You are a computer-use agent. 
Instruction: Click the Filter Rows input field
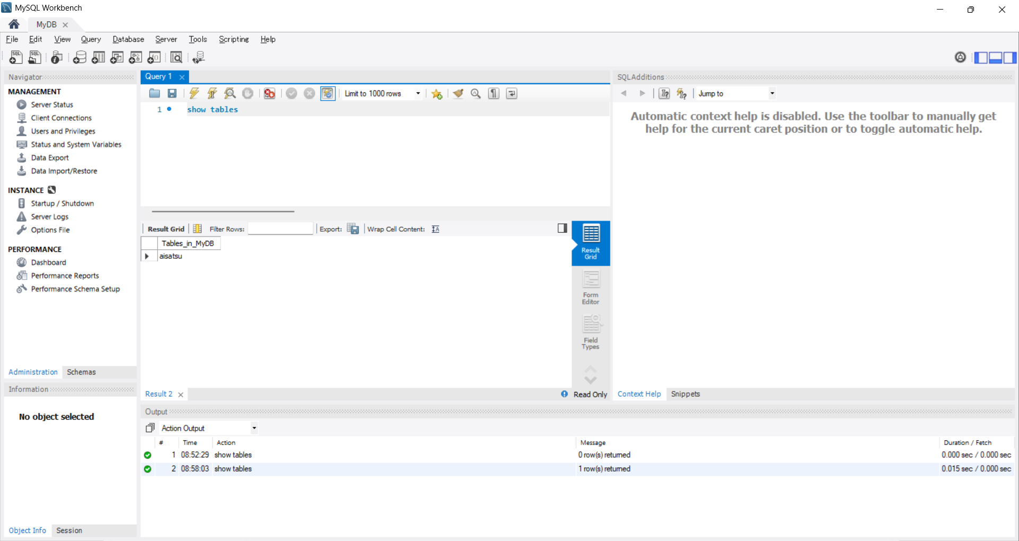click(280, 229)
